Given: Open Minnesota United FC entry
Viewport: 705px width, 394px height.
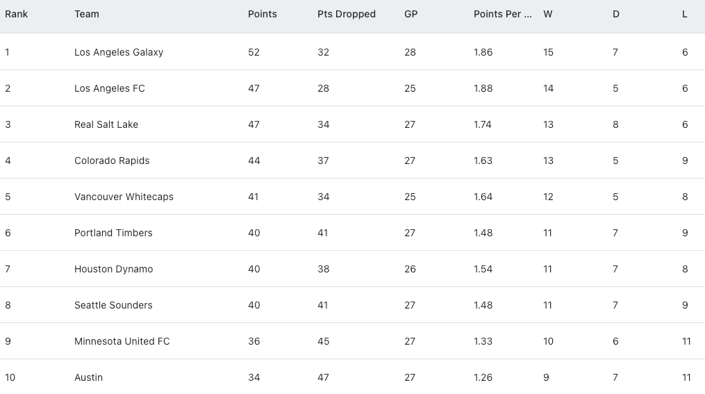Looking at the screenshot, I should [122, 341].
